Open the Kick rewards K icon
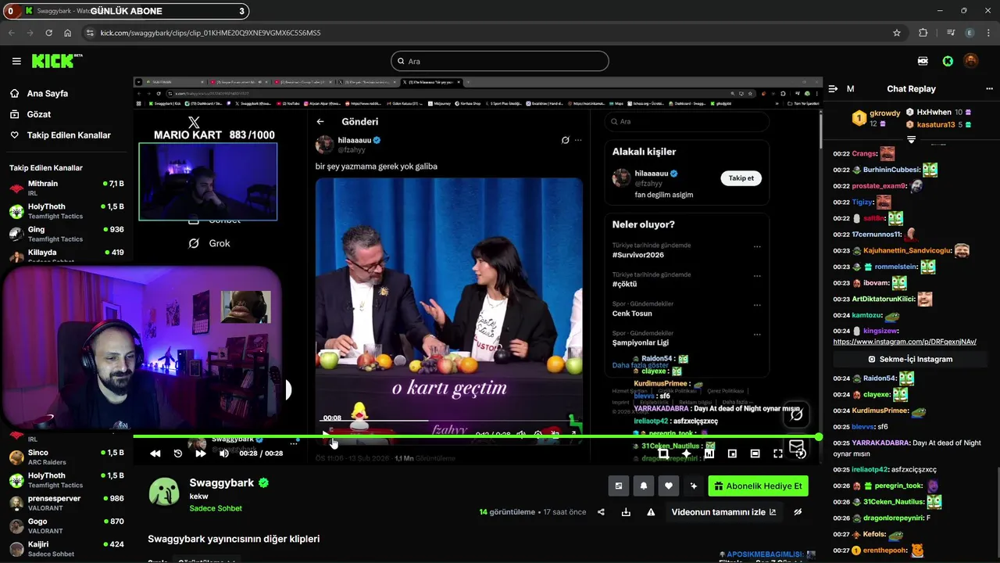The width and height of the screenshot is (1000, 563). 948,61
